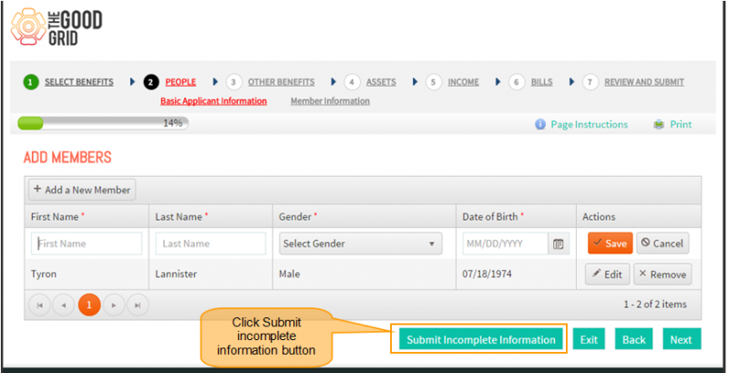
Task: Save the new member row
Action: click(610, 243)
